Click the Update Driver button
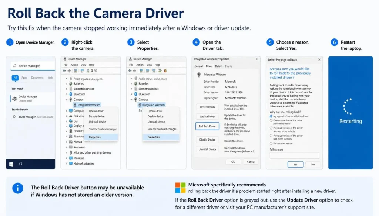 click(207, 116)
